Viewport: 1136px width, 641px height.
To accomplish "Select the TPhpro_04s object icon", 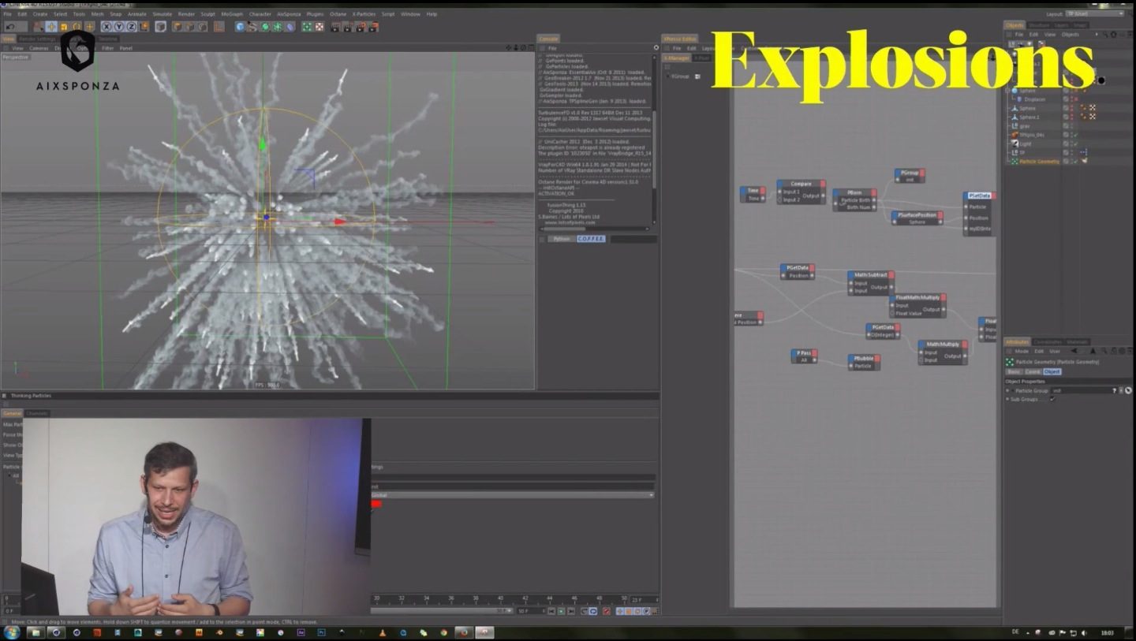I will [1015, 135].
